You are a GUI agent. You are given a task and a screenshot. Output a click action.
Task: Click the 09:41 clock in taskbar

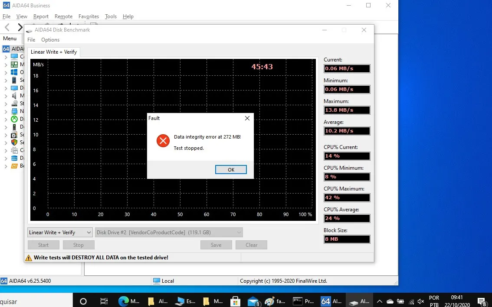[x=457, y=297]
